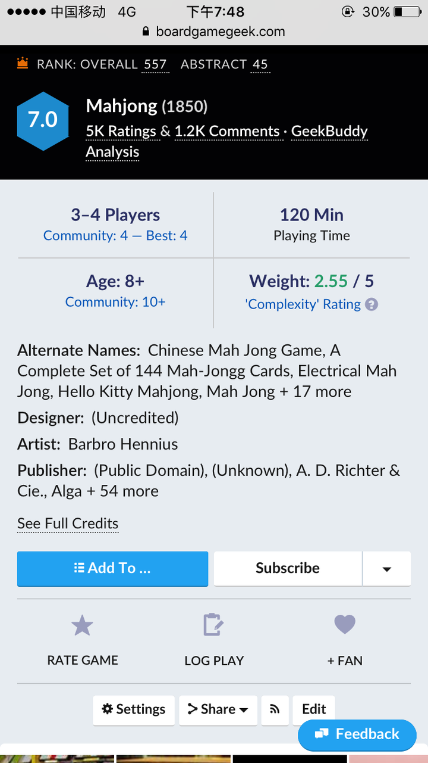Tap the heart Fan icon
Viewport: 428px width, 763px height.
tap(345, 625)
